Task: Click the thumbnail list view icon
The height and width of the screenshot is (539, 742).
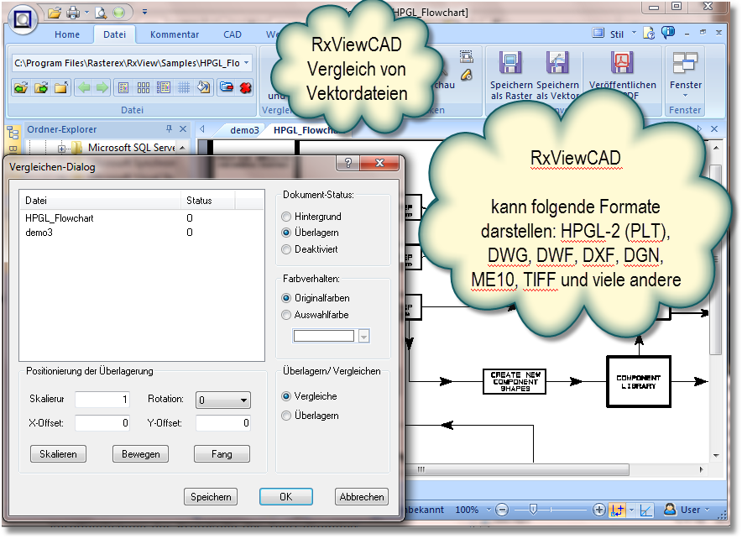Action: [164, 87]
